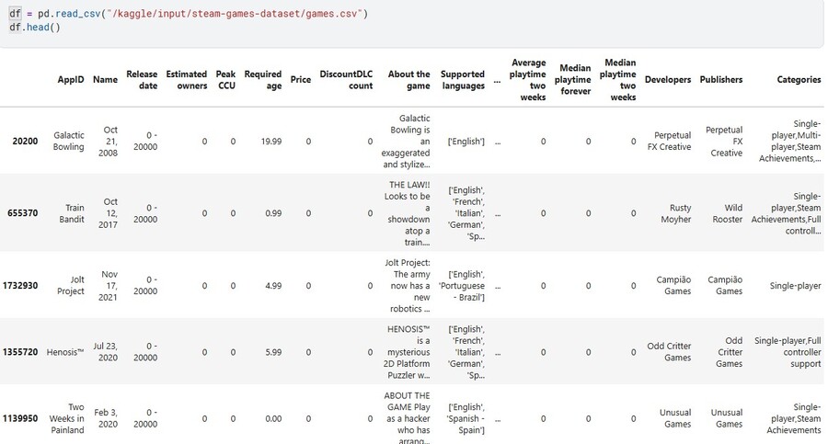Click the Train Bandit categories cell

tap(787, 213)
